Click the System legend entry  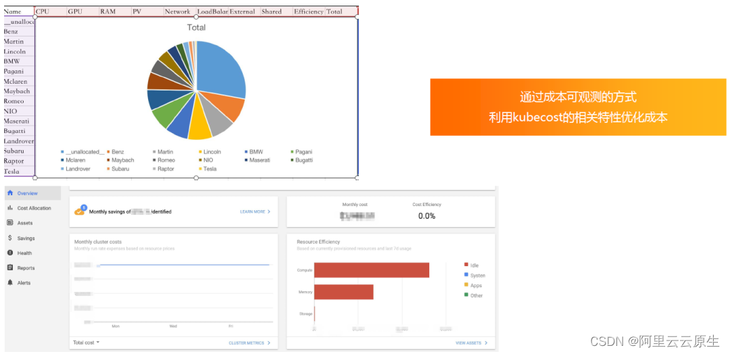[x=475, y=276]
